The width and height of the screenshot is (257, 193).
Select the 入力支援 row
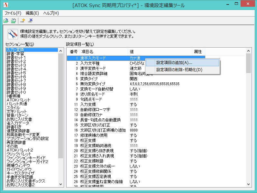click(136, 105)
